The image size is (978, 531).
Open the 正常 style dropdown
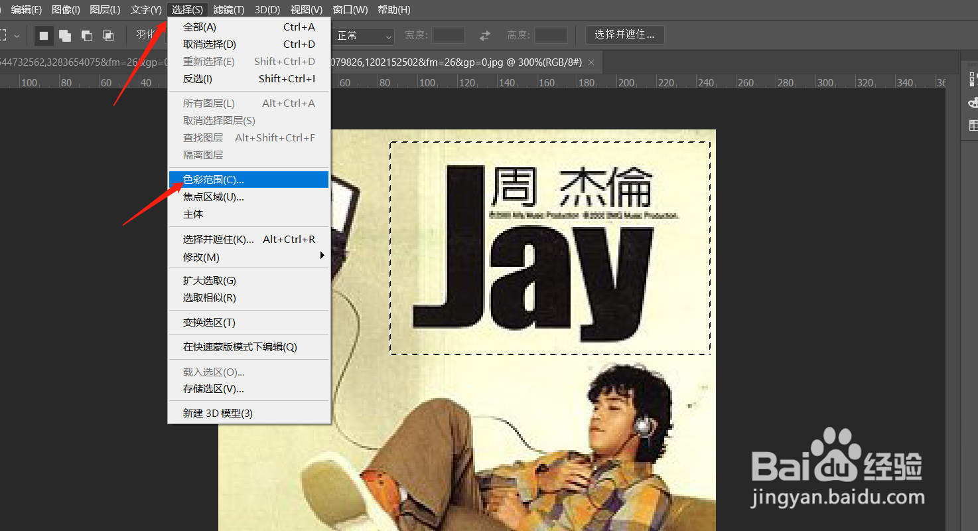(363, 36)
